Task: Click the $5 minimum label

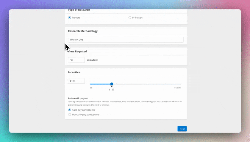Action: (91, 88)
